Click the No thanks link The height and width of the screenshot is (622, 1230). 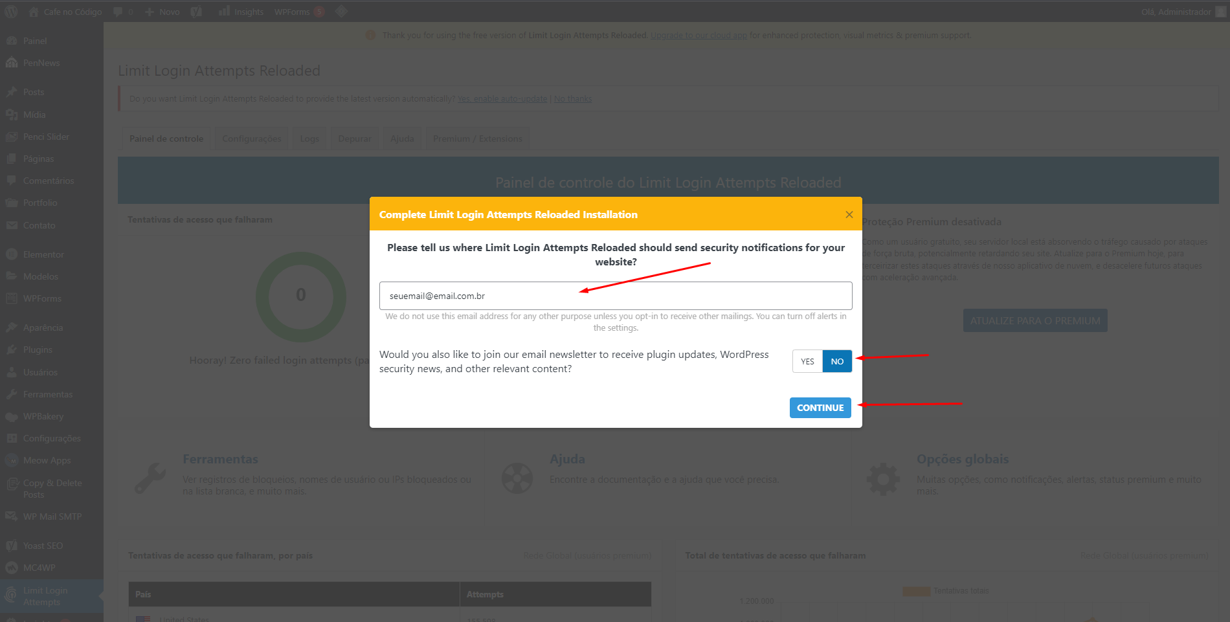(x=573, y=99)
